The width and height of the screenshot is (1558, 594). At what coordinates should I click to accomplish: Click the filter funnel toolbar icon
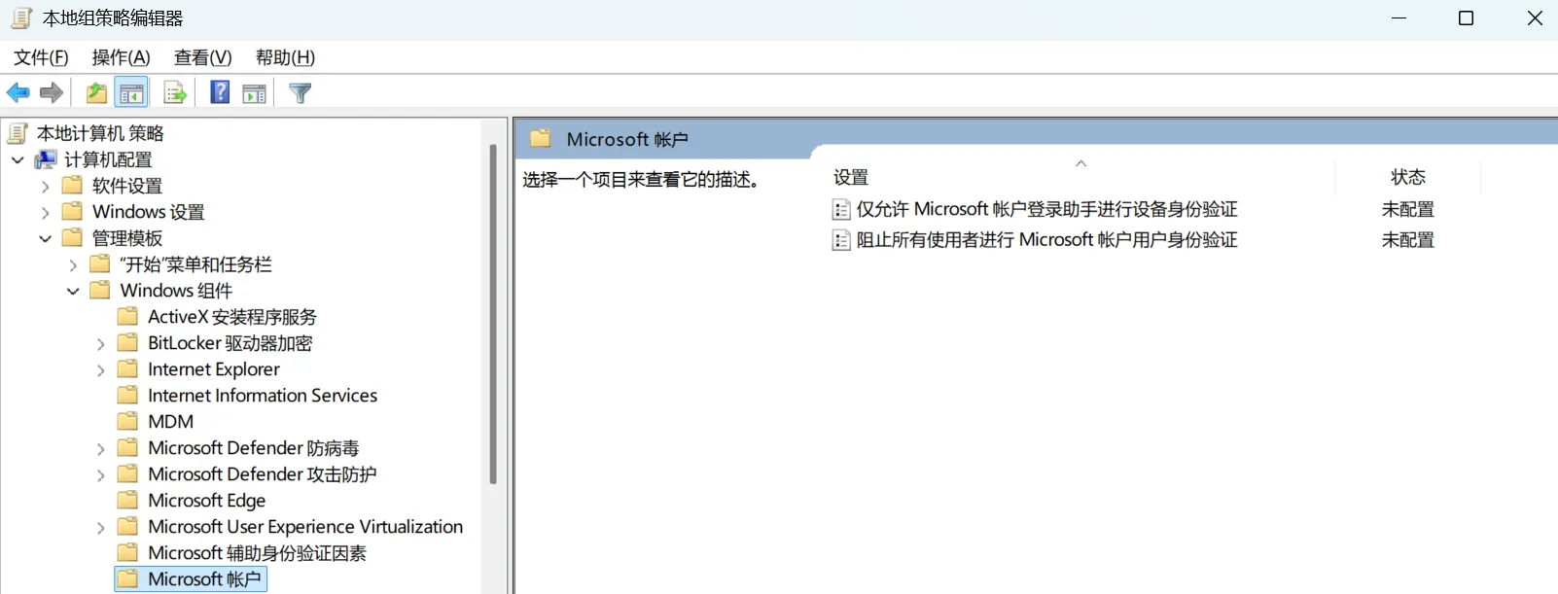point(301,93)
